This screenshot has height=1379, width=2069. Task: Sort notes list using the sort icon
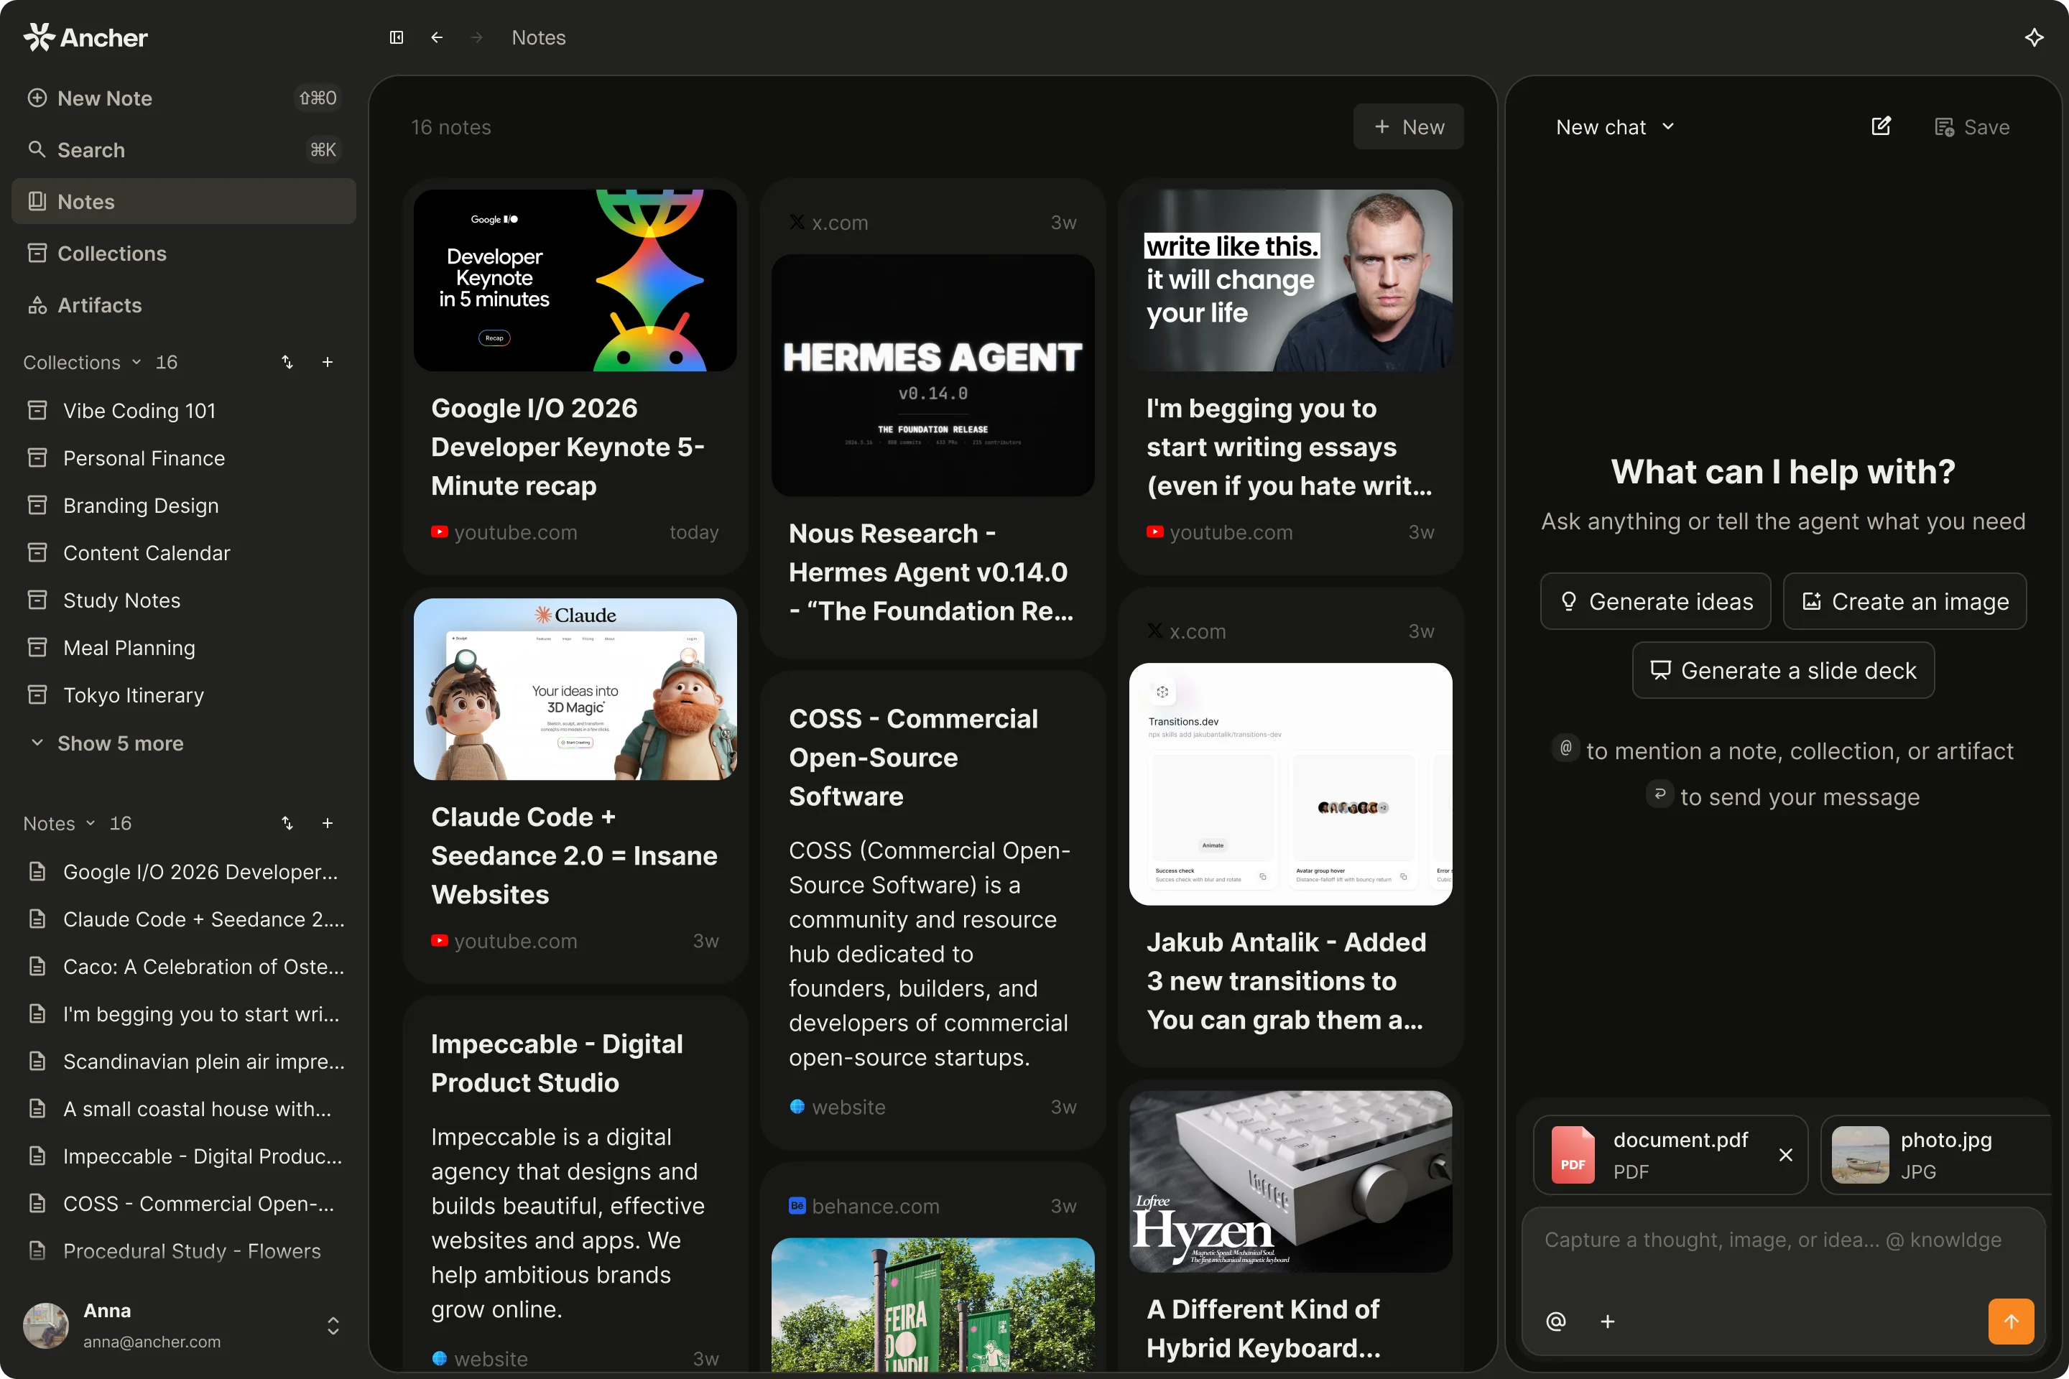click(287, 824)
